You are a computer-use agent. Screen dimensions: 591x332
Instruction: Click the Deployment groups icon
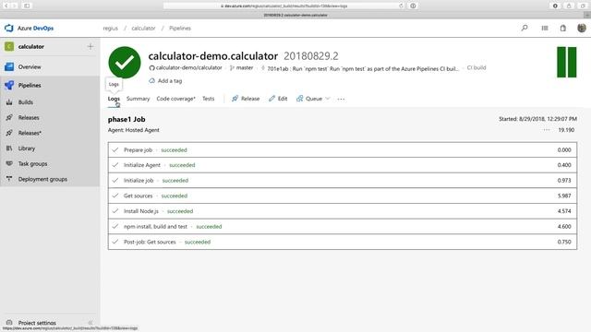[x=9, y=179]
